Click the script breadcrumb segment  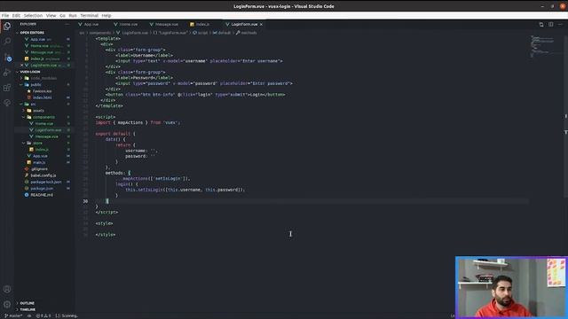point(201,33)
